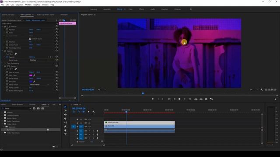Hide top video track with eye icon
This screenshot has width=280, height=157.
coord(89,119)
